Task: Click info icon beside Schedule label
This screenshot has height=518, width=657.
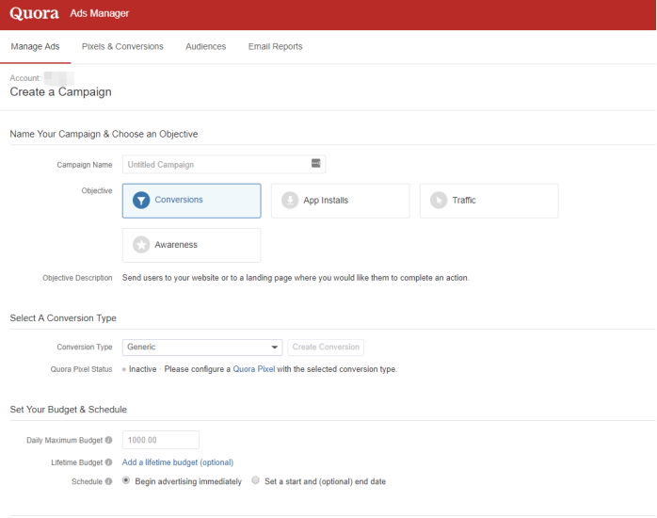Action: tap(108, 481)
